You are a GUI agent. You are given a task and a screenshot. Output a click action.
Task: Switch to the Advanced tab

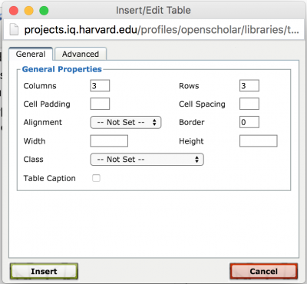[x=81, y=54]
